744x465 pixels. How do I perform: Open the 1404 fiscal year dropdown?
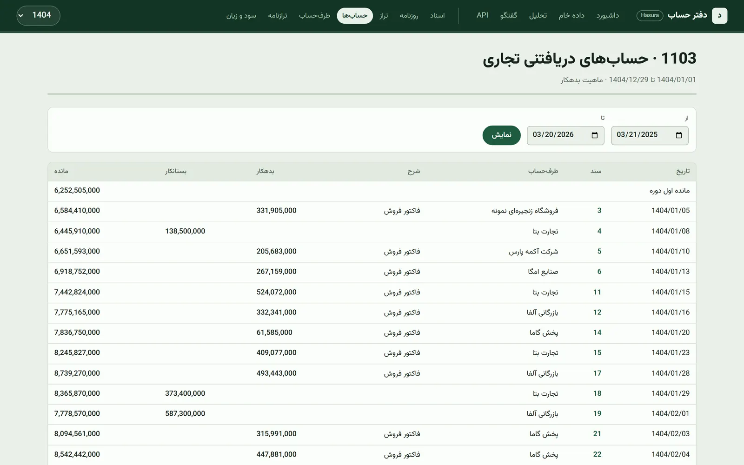point(38,15)
